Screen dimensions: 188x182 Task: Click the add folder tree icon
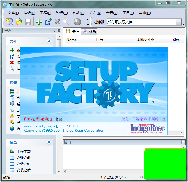tap(48, 22)
